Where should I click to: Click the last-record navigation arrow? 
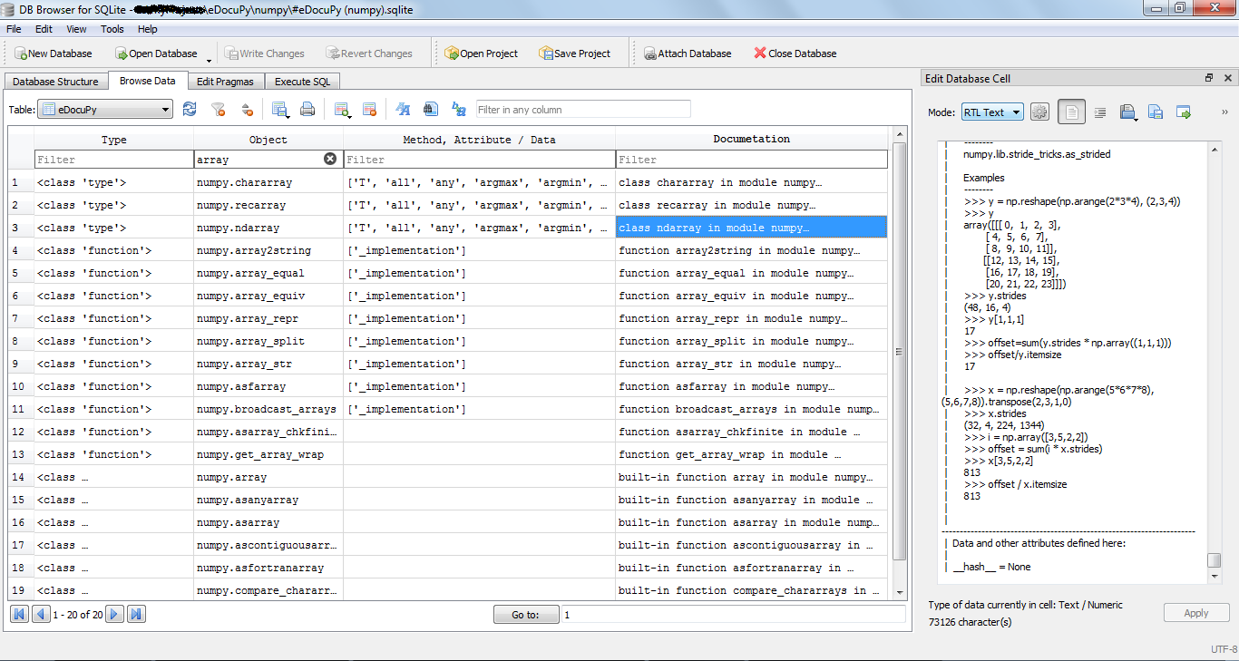pos(136,614)
